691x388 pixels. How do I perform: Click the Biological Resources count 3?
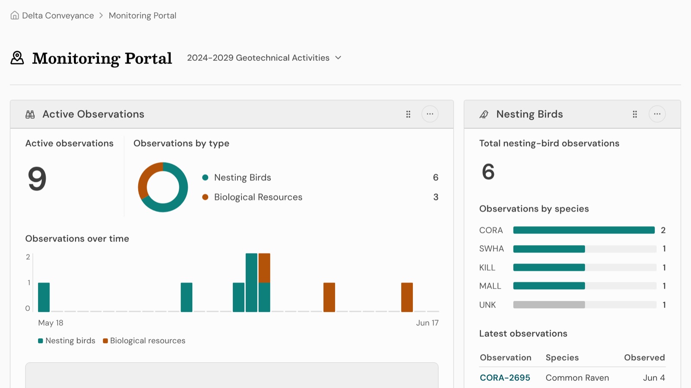pyautogui.click(x=436, y=197)
